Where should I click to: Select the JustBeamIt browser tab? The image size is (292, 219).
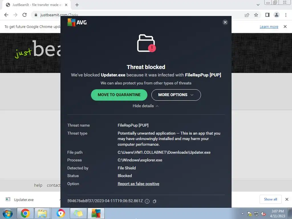point(36,5)
